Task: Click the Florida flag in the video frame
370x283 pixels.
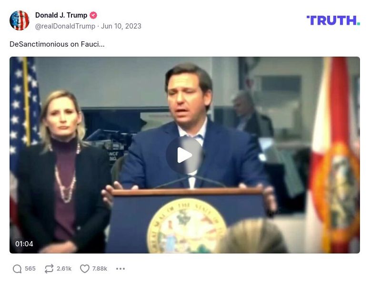Action: [x=333, y=156]
